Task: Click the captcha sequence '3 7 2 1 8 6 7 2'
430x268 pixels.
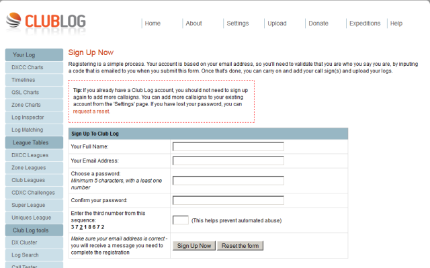Action: point(87,227)
